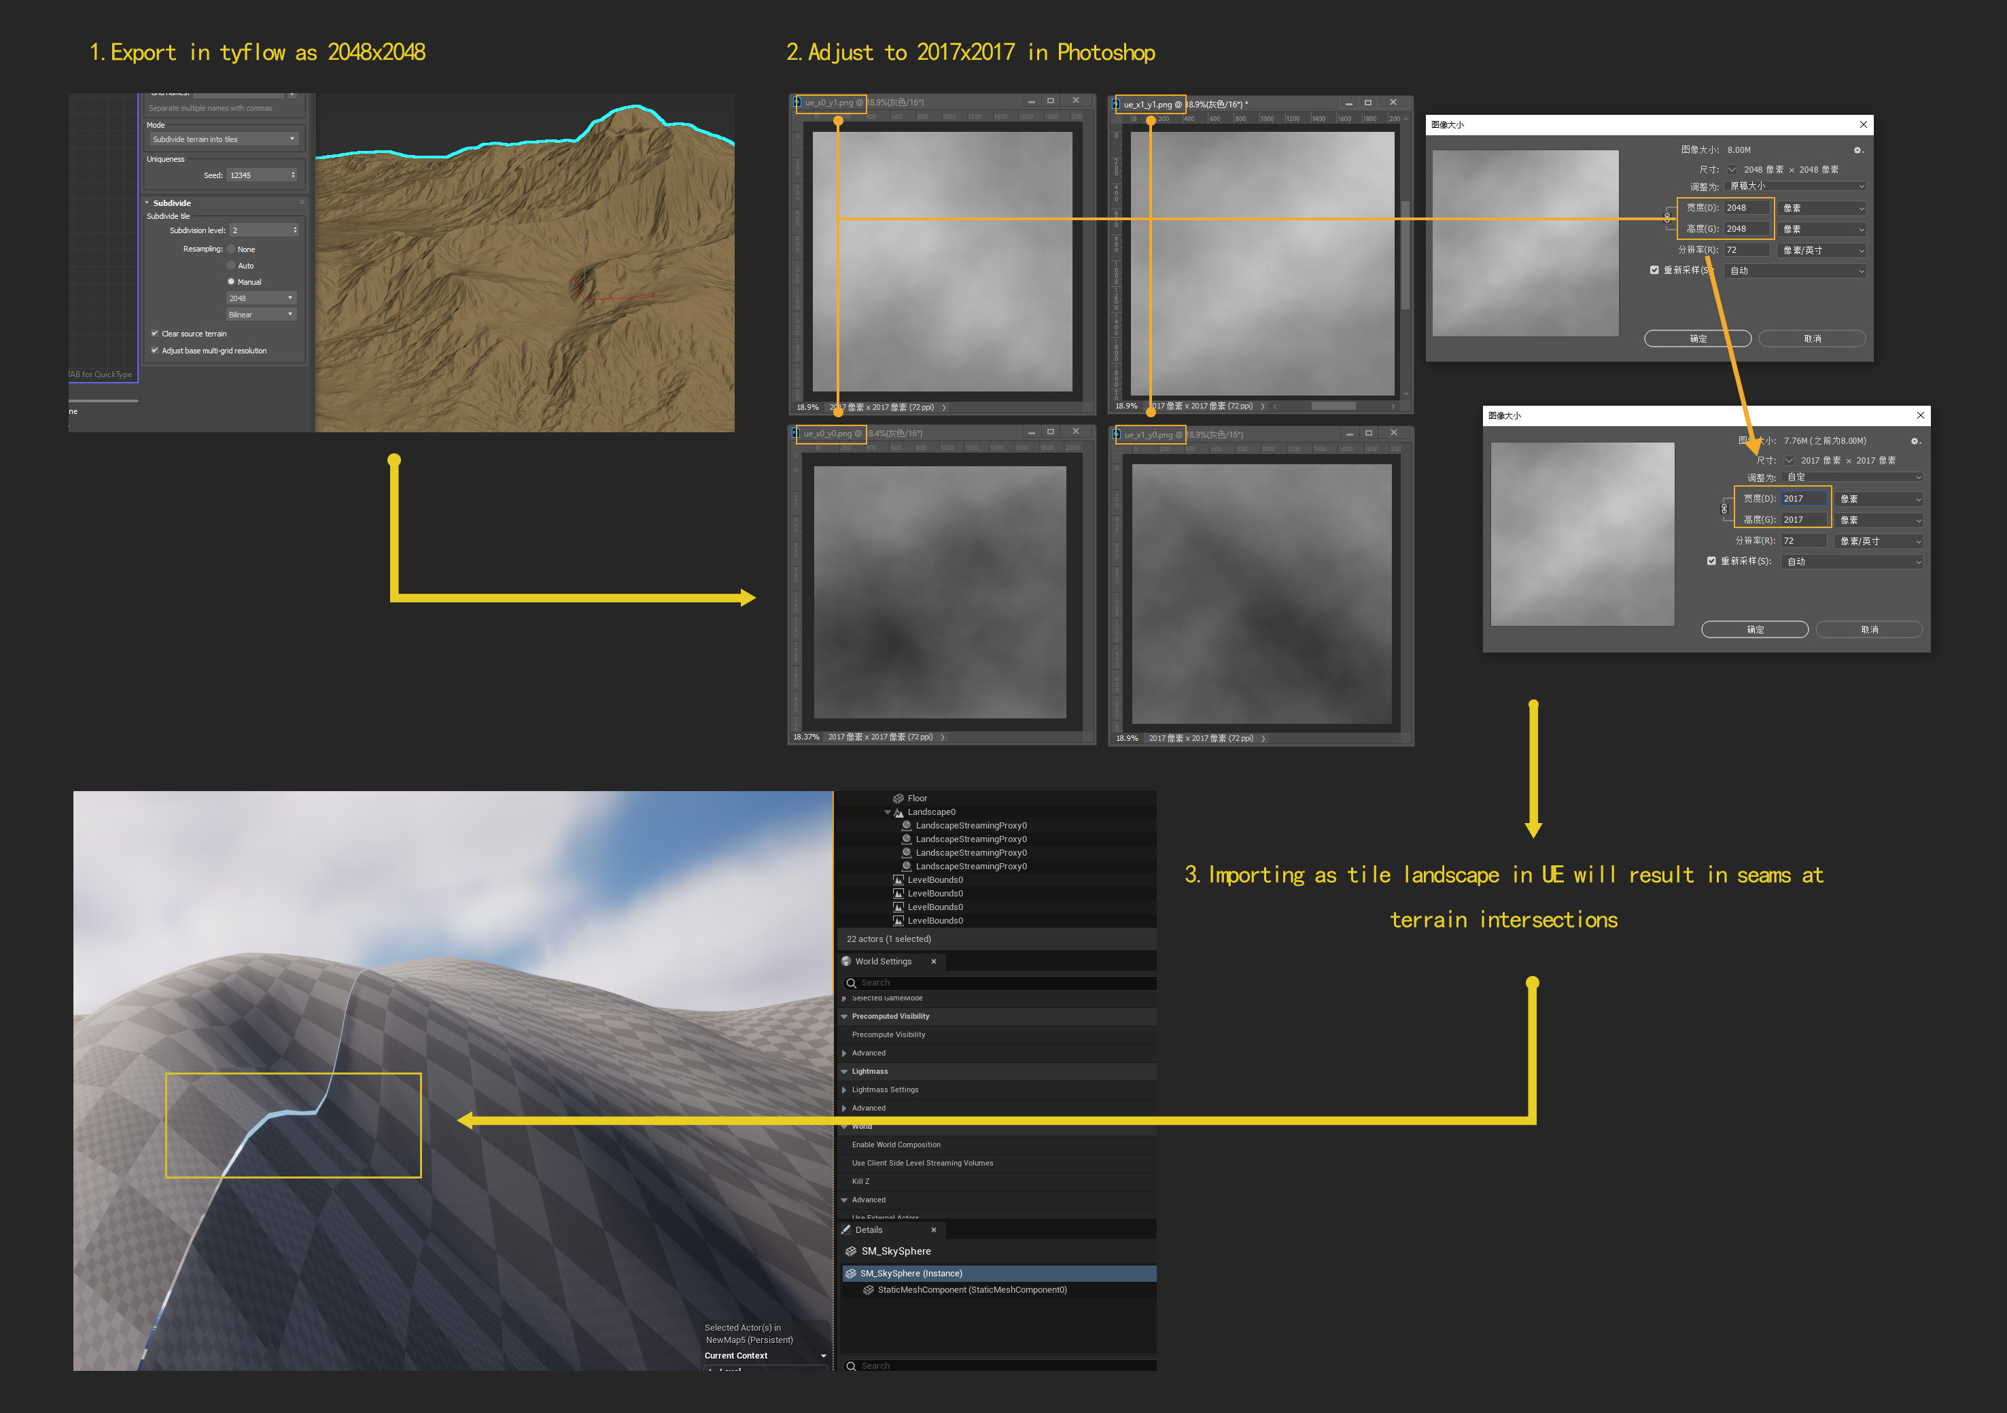Toggle the chain link icon beside 2048 width/height
Screen dimensions: 2007x1413
coord(1667,217)
